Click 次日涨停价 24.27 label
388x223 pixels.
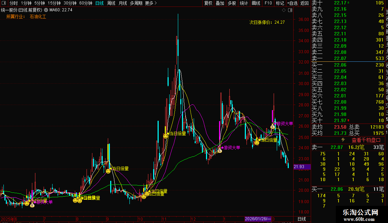pos(267,22)
